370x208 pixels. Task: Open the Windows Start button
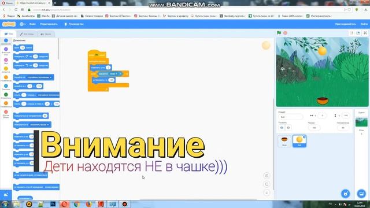[5, 204]
